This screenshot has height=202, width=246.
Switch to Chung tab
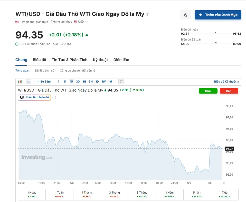tap(21, 60)
